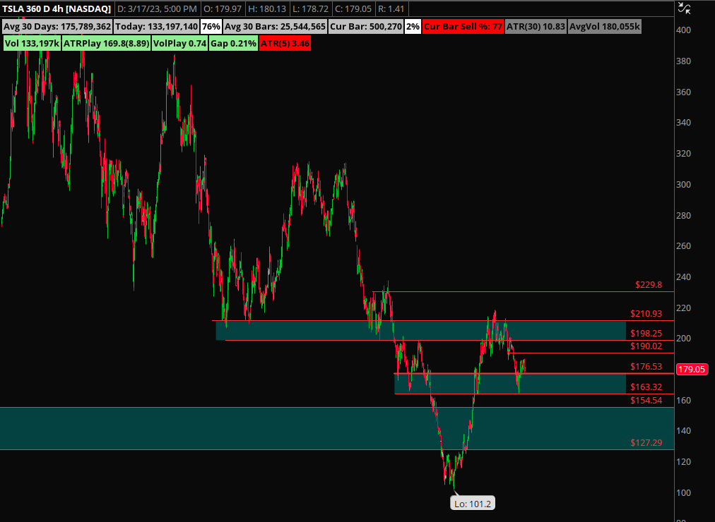This screenshot has height=522, width=715.
Task: Select the Gap 0.21% label
Action: coord(233,43)
